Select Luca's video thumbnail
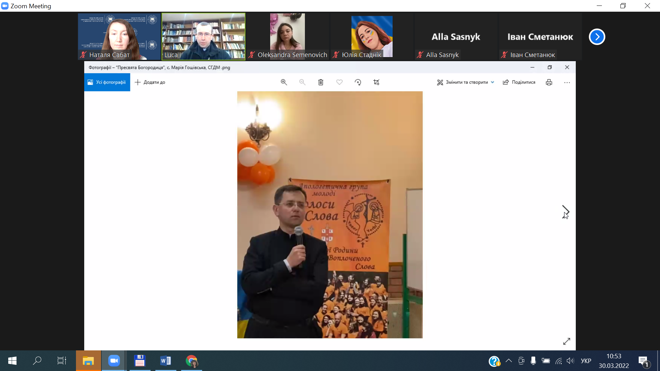The image size is (660, 371). point(203,36)
